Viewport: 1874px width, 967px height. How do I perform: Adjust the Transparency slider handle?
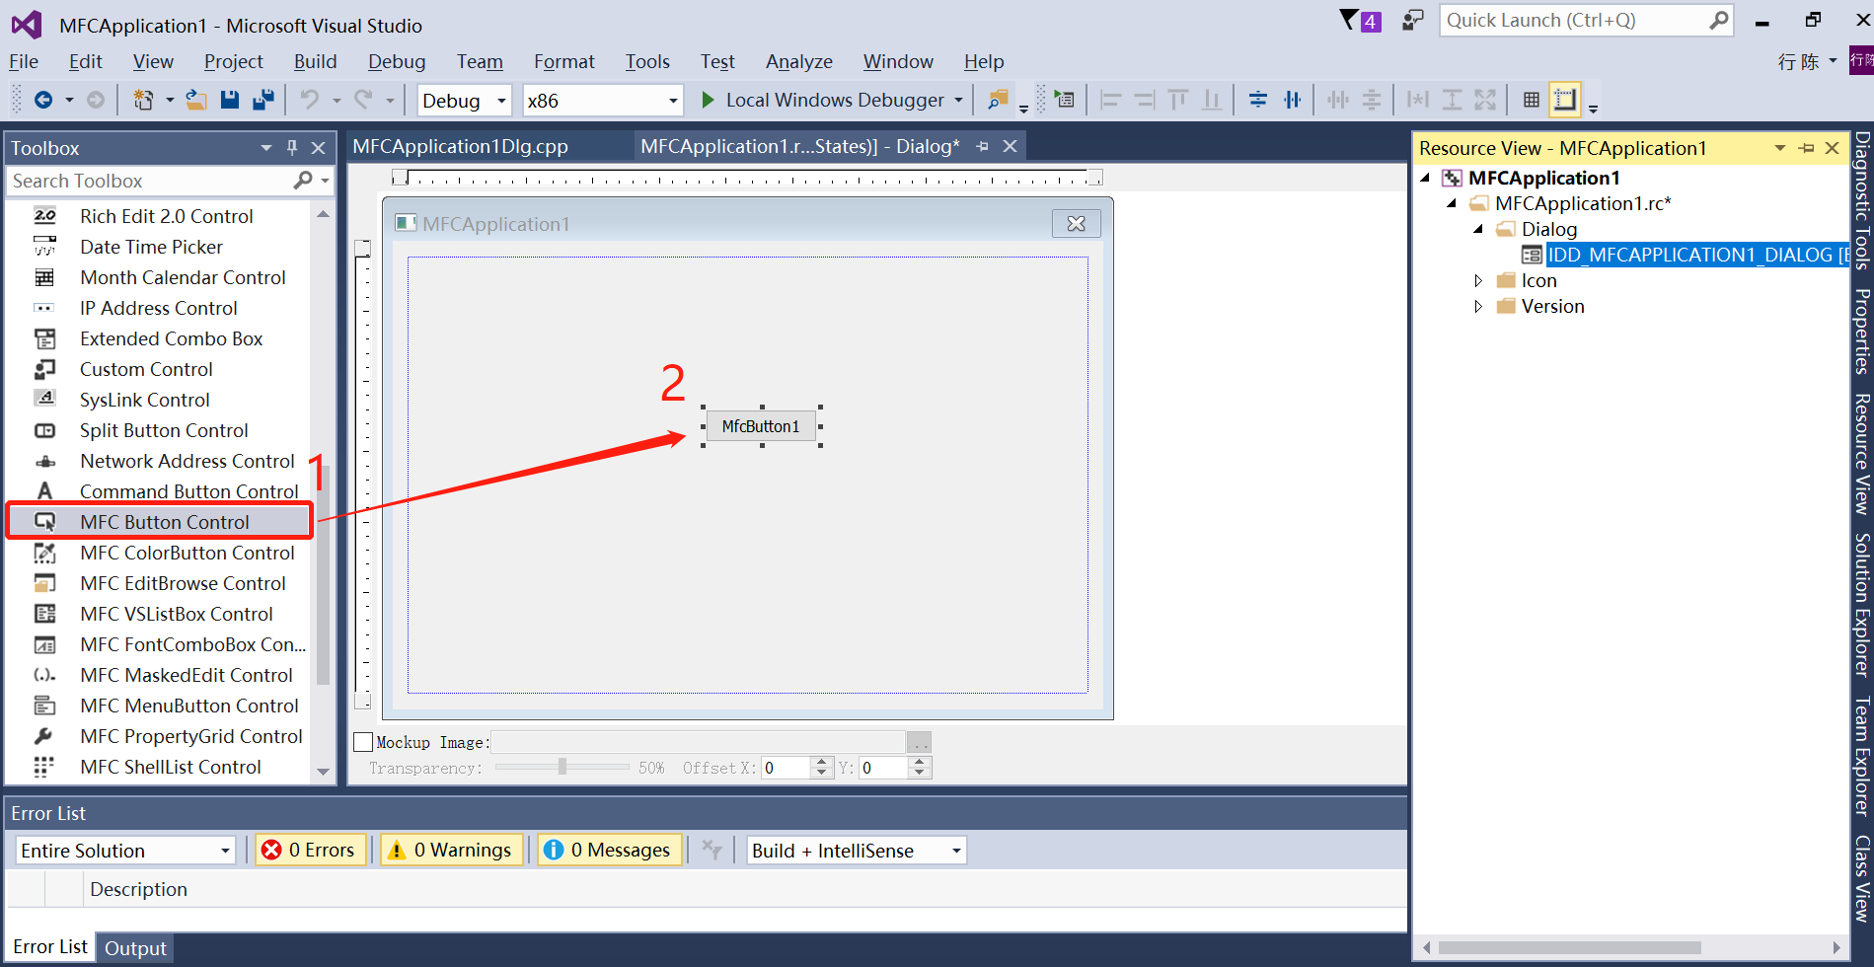click(x=562, y=767)
